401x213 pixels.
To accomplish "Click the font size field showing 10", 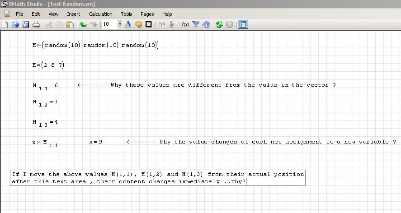I will 109,24.
